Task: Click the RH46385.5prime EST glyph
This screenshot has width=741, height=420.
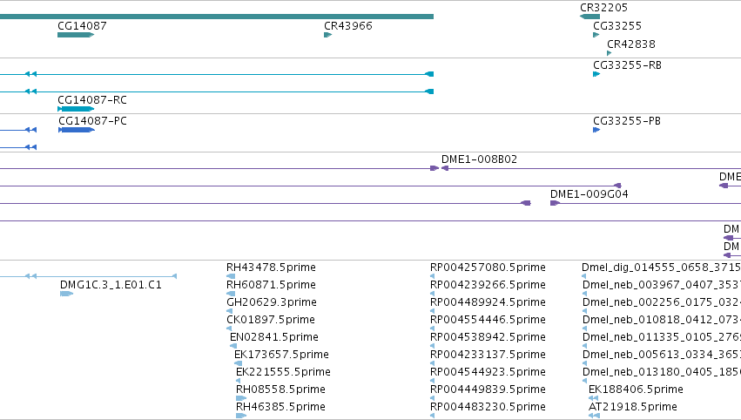Action: pyautogui.click(x=241, y=416)
